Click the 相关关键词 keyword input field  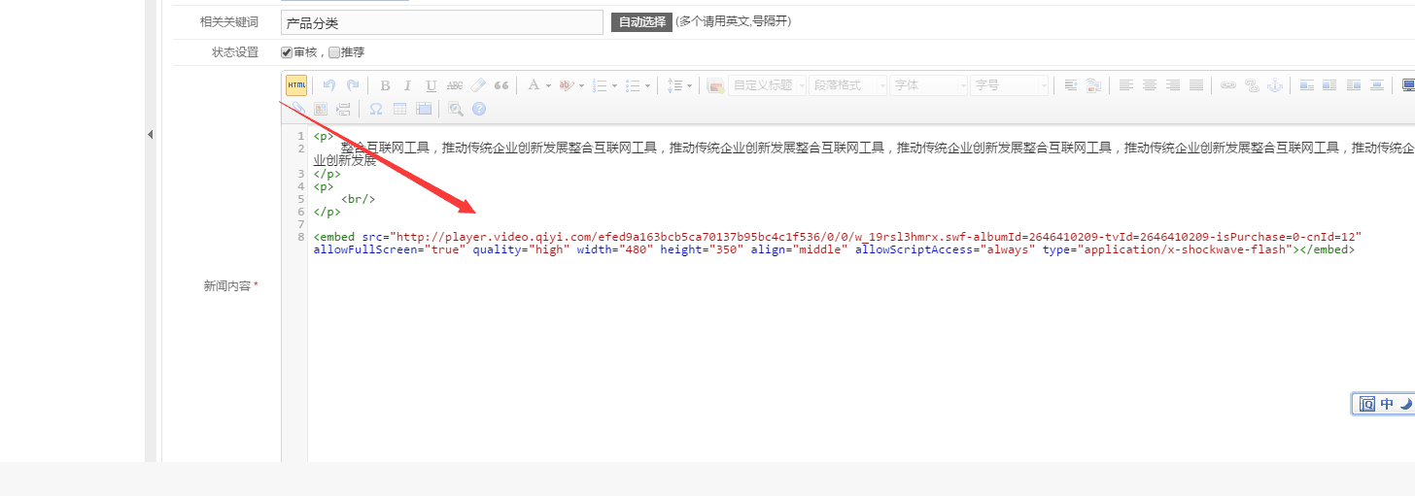point(441,22)
